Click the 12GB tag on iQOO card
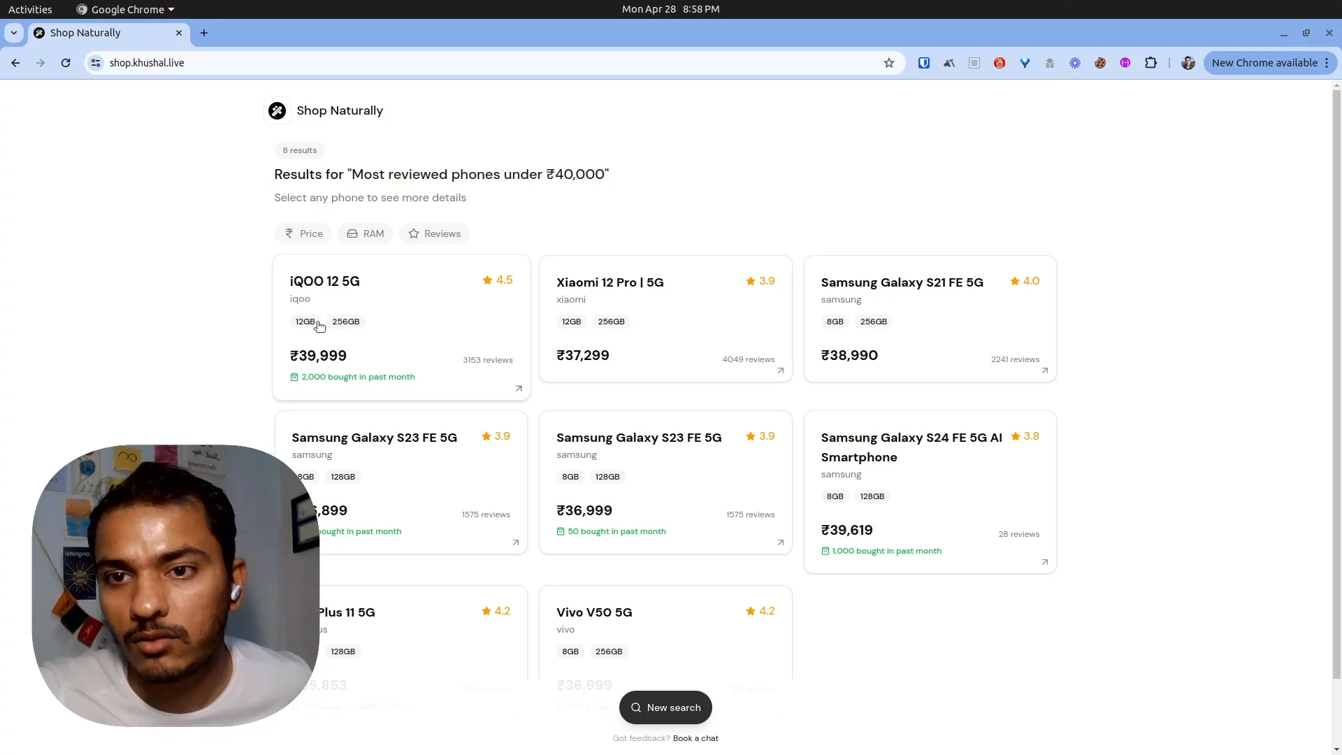This screenshot has width=1342, height=755. point(305,322)
